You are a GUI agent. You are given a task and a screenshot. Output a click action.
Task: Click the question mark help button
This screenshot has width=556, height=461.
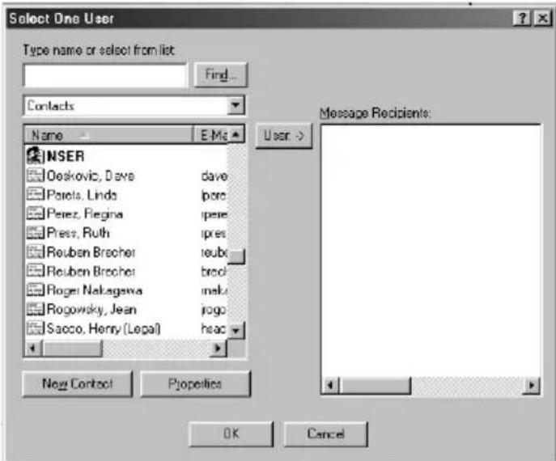521,18
